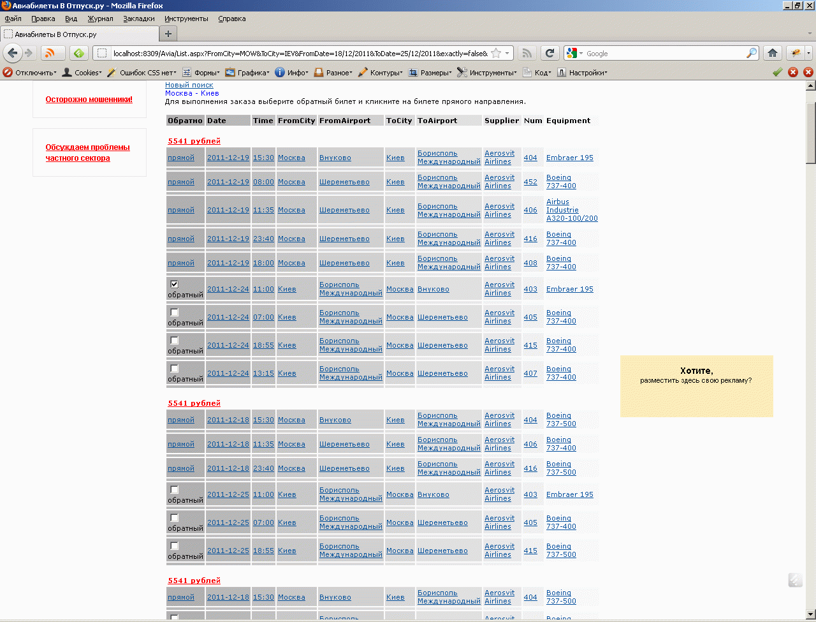
Task: Bookmark this page with the star icon
Action: click(x=496, y=53)
